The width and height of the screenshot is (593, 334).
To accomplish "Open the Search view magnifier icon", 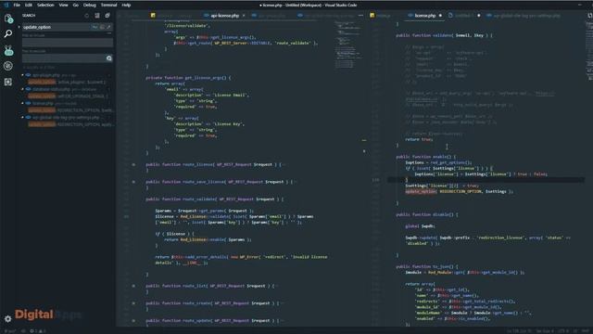I will pos(8,34).
